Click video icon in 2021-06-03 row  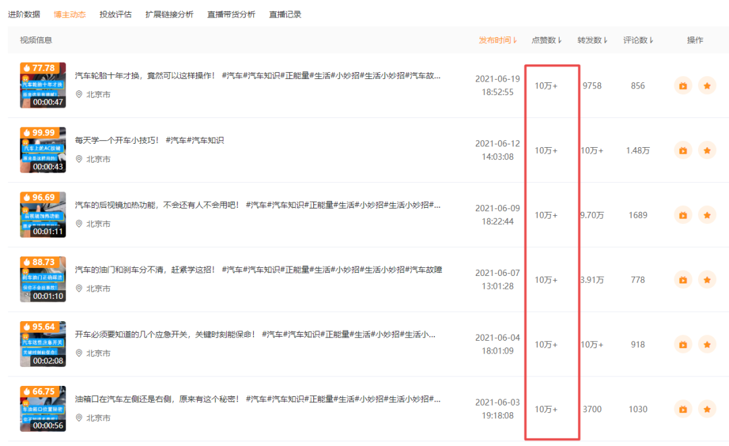pyautogui.click(x=683, y=410)
